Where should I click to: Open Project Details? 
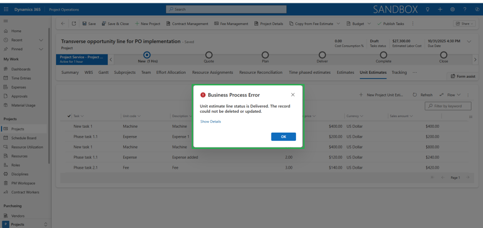269,24
